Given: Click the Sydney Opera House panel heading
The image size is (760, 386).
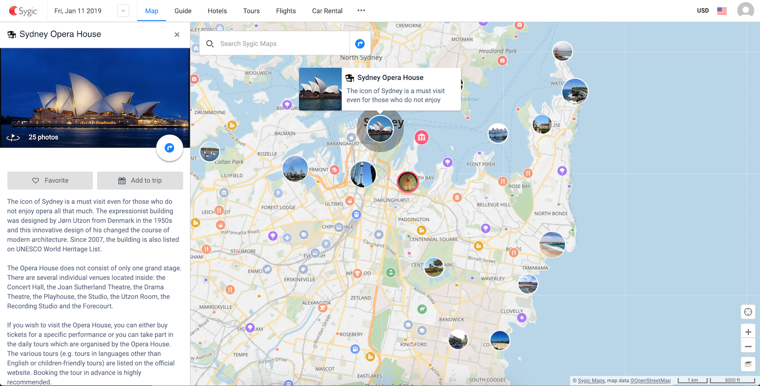Looking at the screenshot, I should [60, 34].
